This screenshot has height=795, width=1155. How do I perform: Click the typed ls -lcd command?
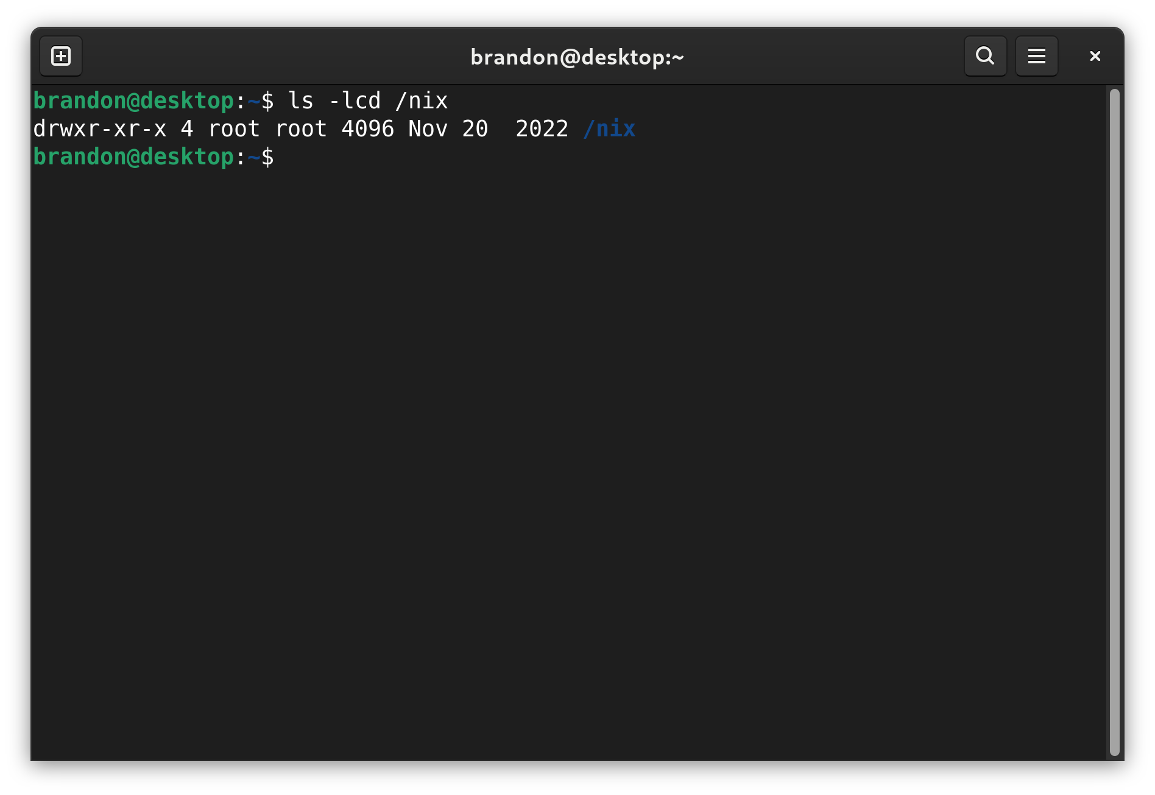(367, 100)
